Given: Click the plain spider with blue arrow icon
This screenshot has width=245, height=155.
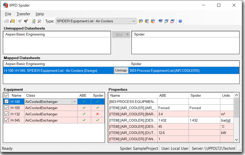Looking at the screenshot, I should pyautogui.click(x=160, y=21).
